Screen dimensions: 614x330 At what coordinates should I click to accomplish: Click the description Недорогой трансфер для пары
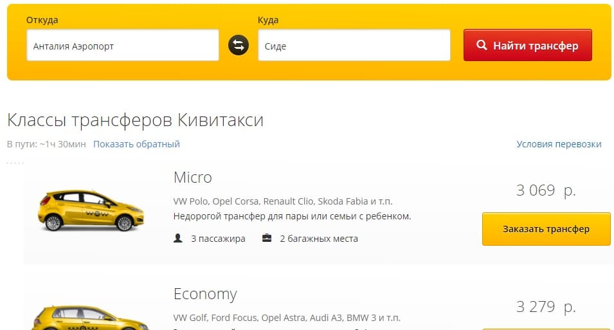pyautogui.click(x=292, y=216)
